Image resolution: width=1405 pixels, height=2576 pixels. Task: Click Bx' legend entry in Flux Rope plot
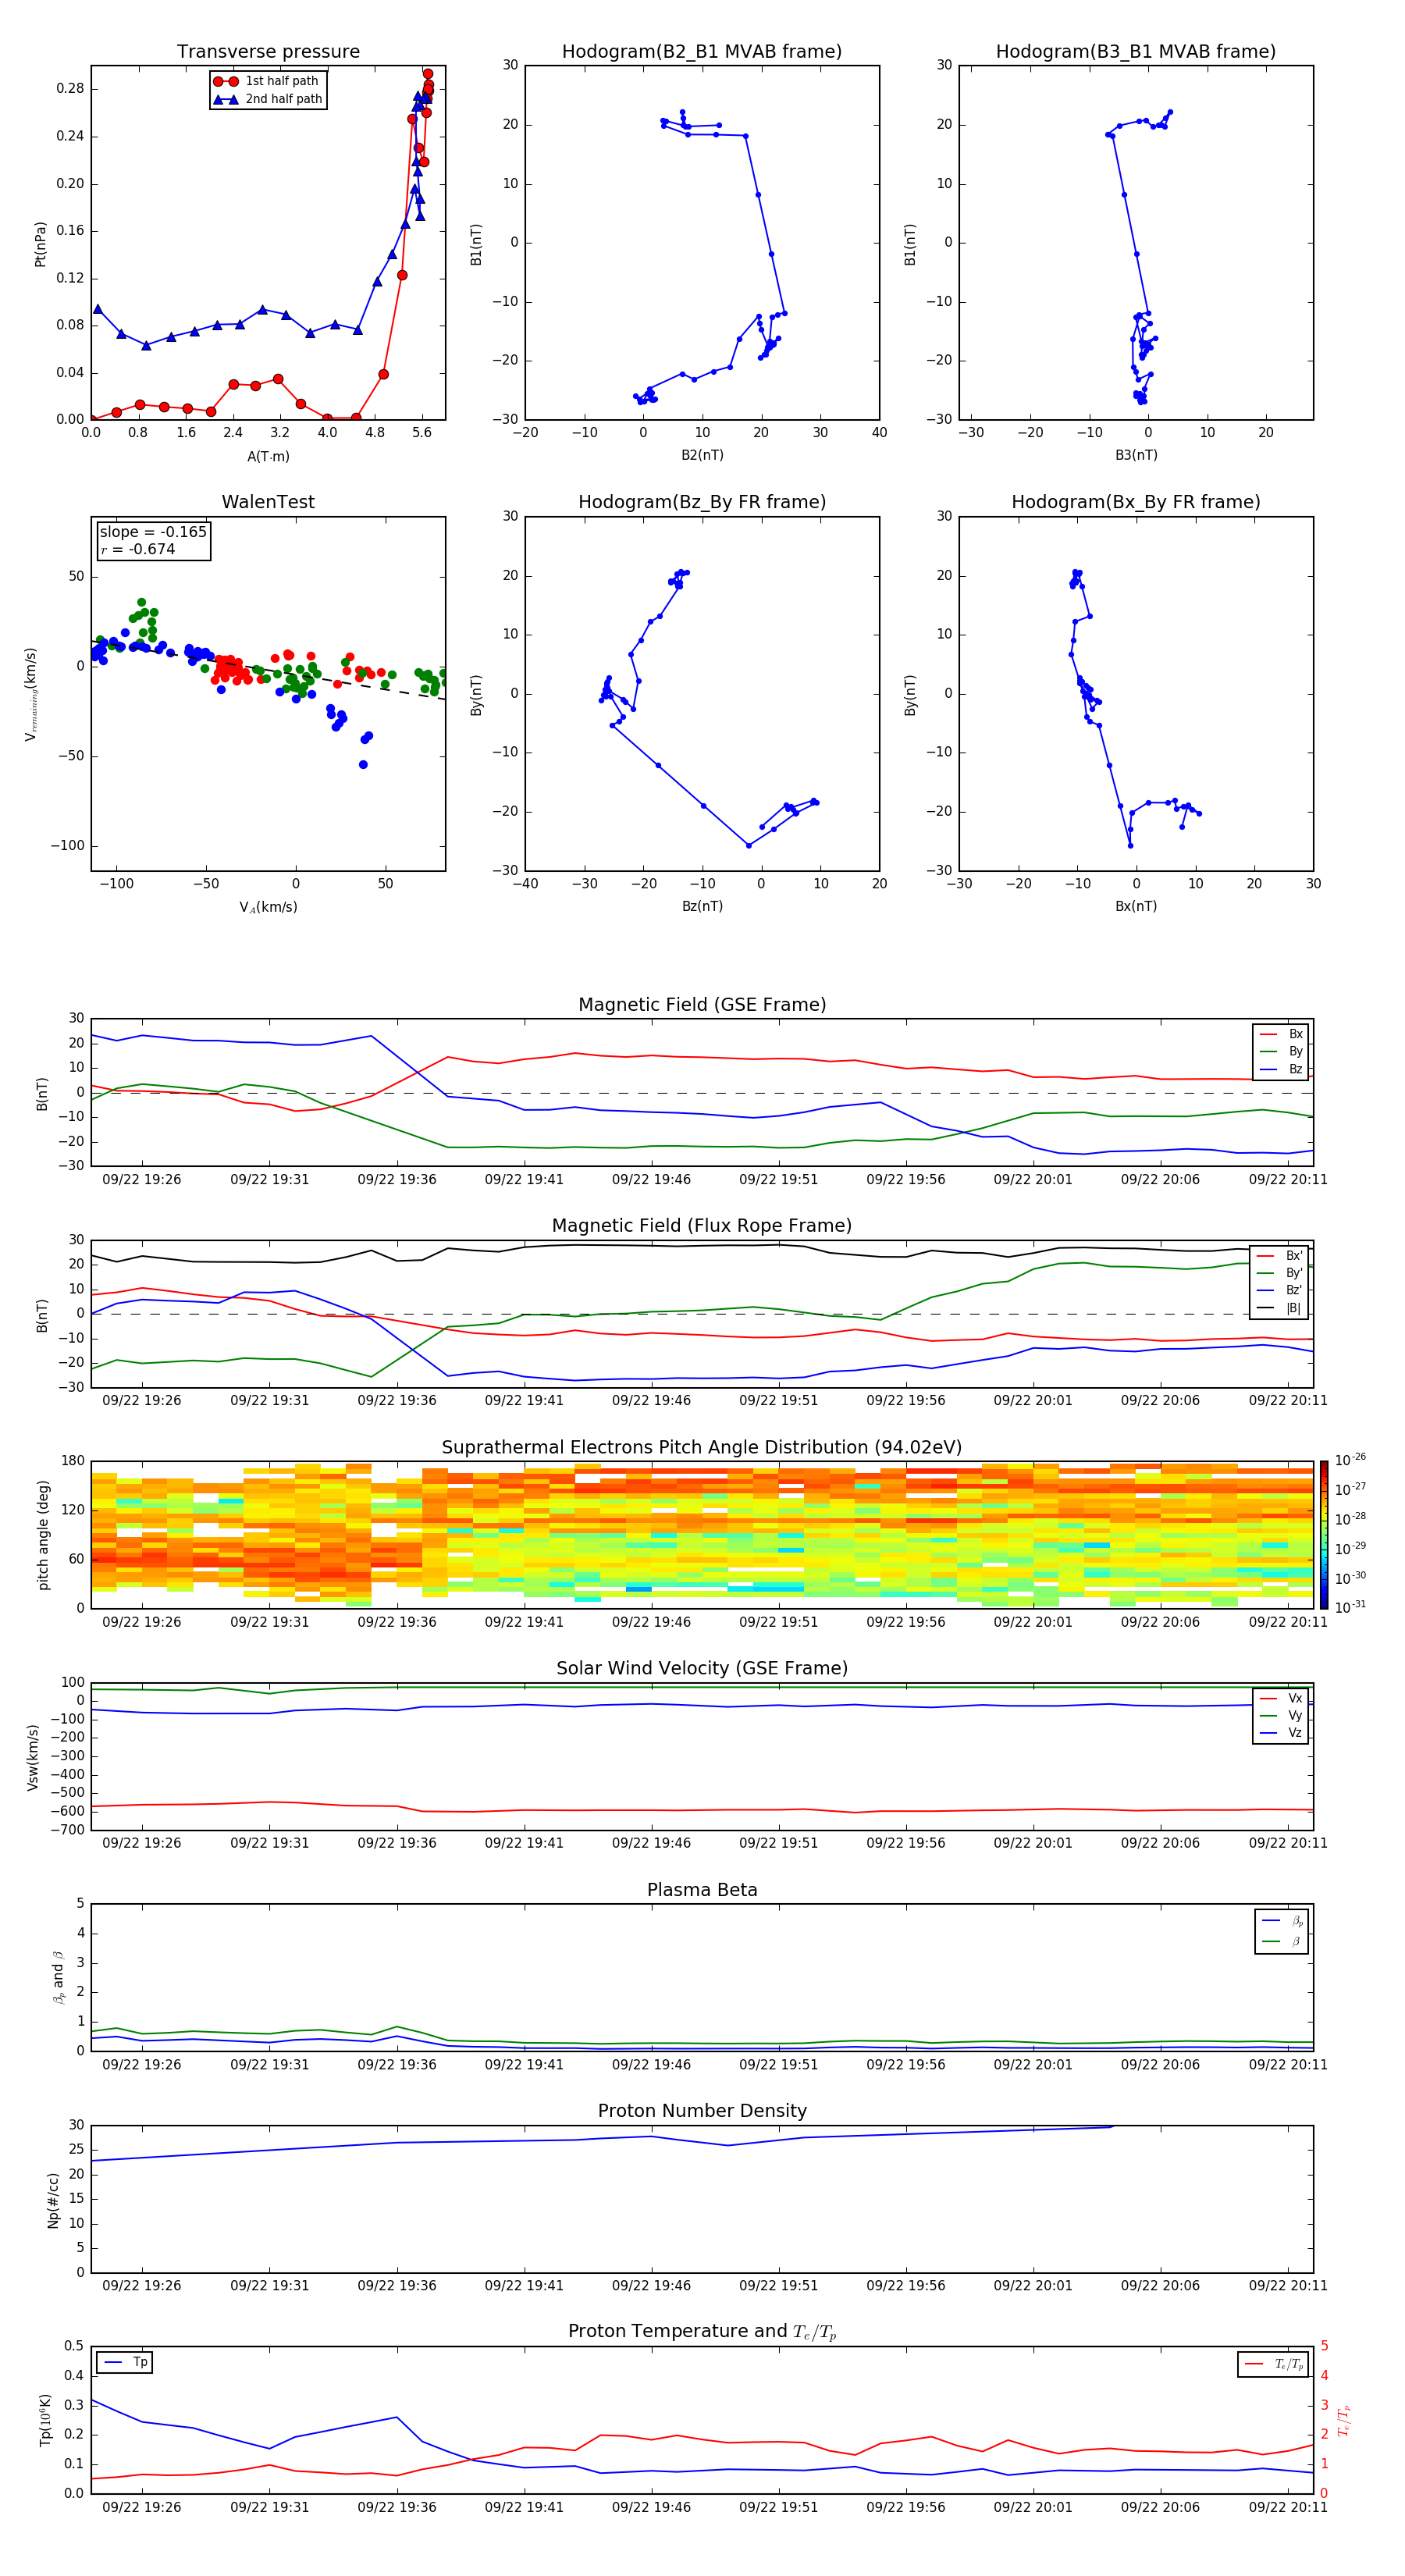coord(1280,1256)
